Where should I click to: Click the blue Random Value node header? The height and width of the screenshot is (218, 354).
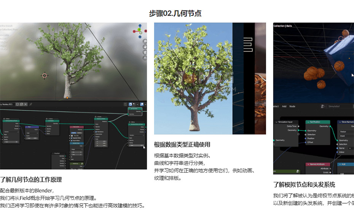77,143
